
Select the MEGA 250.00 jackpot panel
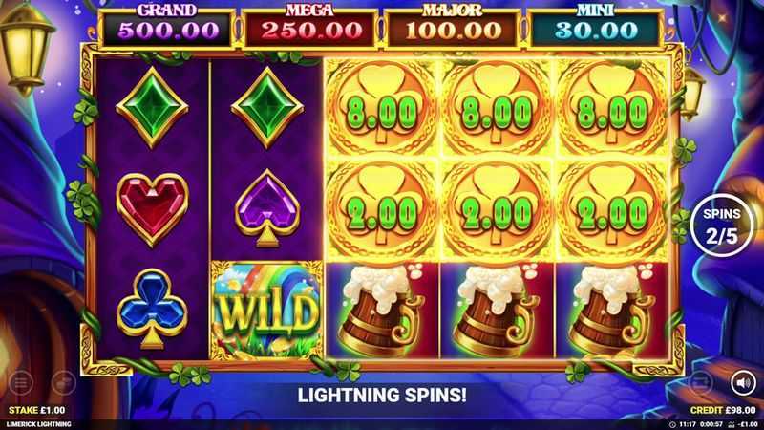(310, 28)
